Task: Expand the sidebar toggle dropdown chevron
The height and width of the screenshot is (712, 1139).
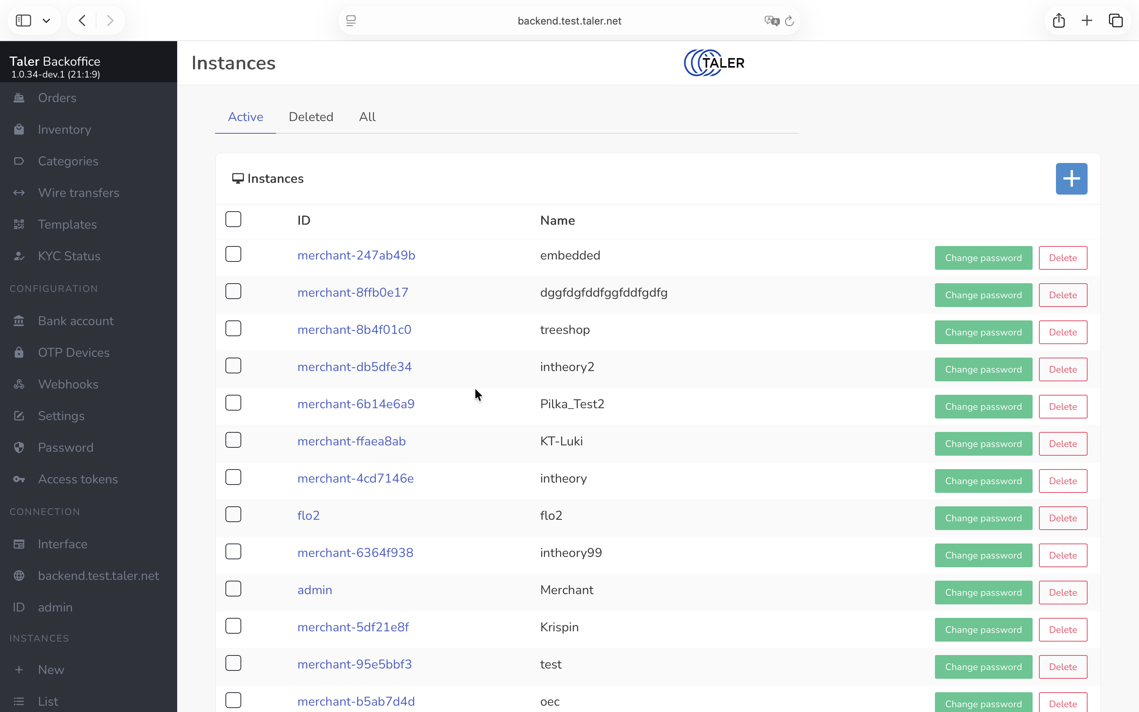Action: (x=46, y=21)
